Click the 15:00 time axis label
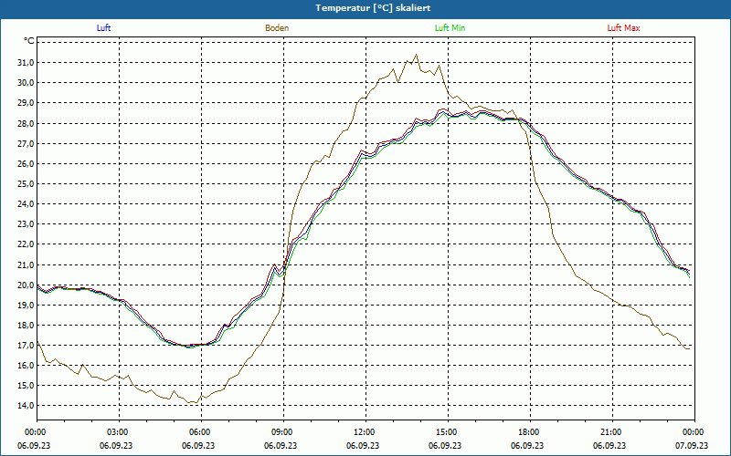This screenshot has height=456, width=731. (x=448, y=432)
